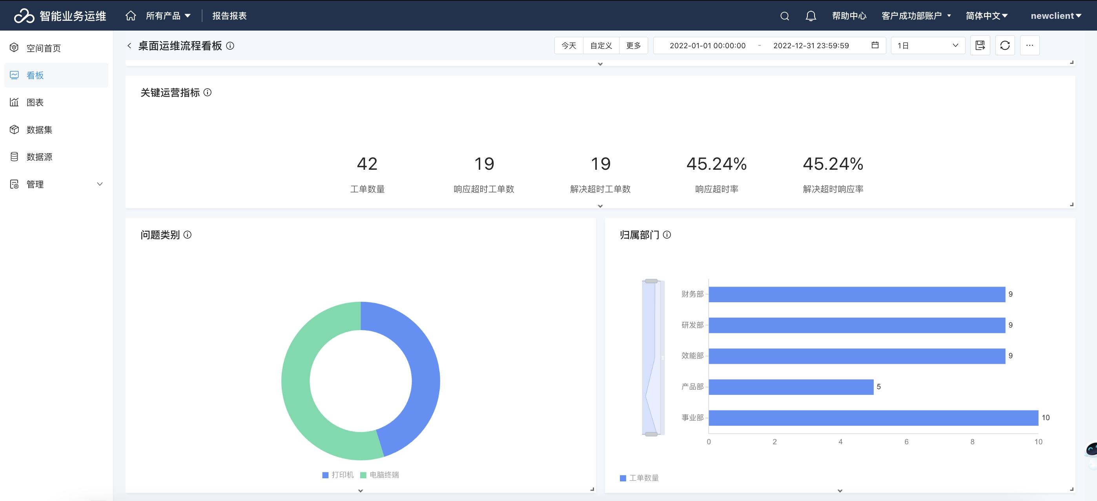Click 智能业务运维 product title
The height and width of the screenshot is (501, 1097).
pos(73,16)
